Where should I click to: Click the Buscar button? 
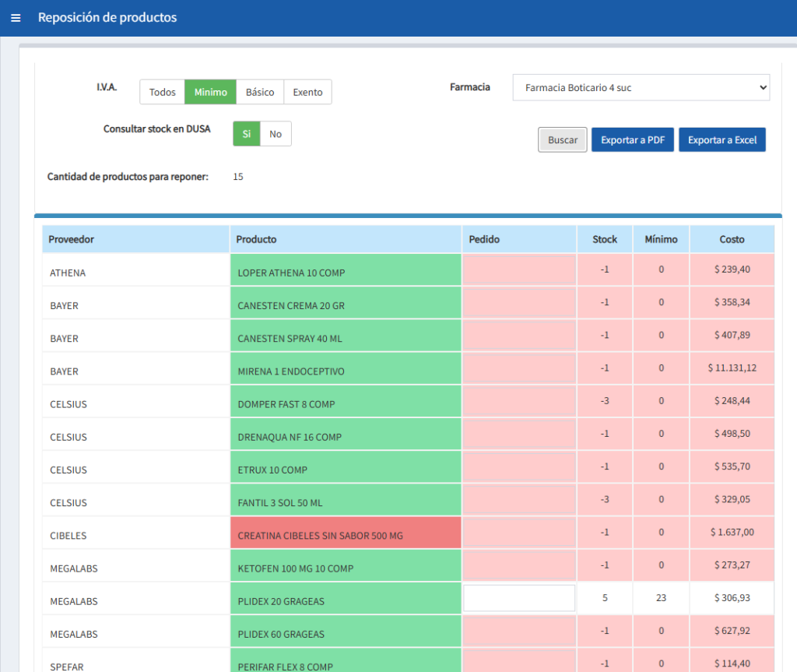coord(562,140)
